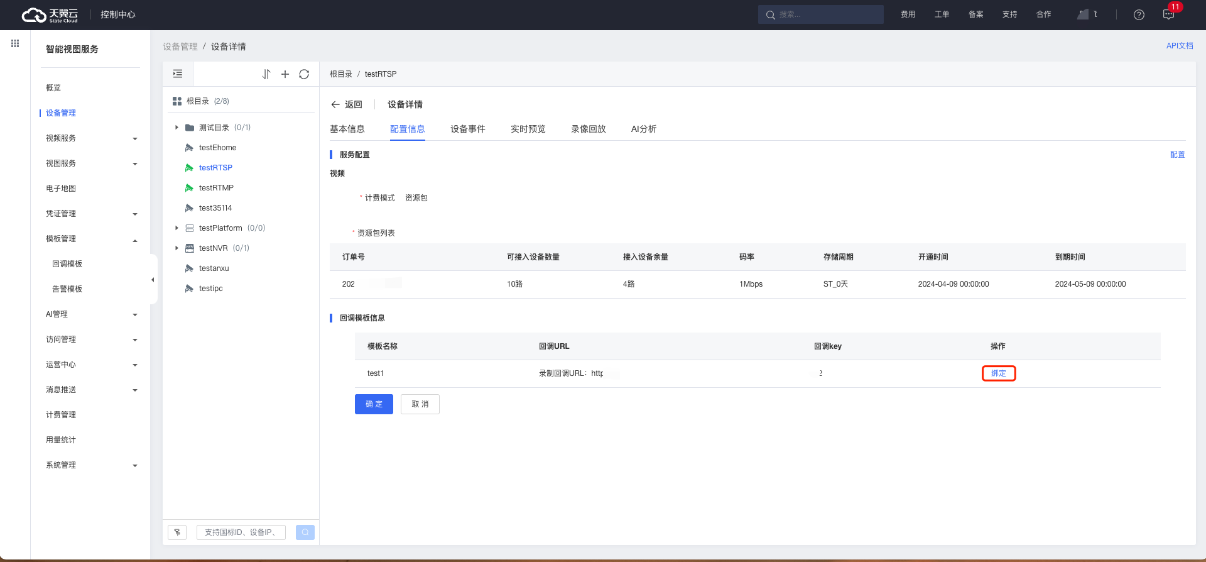This screenshot has width=1206, height=562.
Task: Click the test35114 camera icon
Action: [189, 208]
